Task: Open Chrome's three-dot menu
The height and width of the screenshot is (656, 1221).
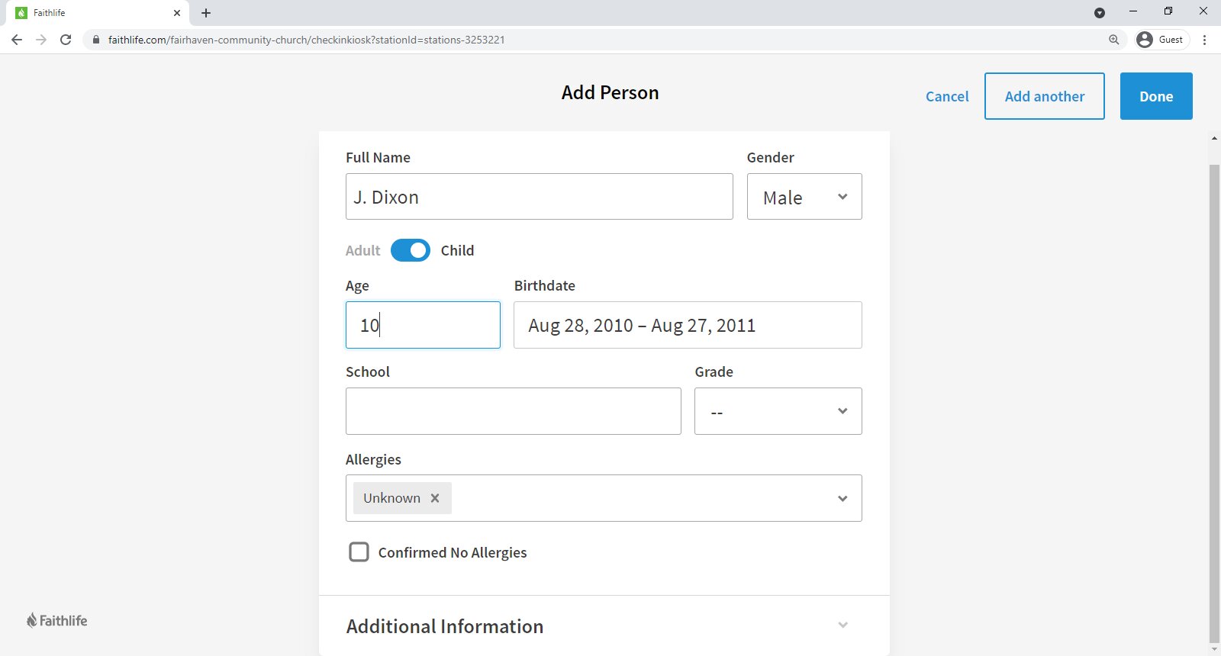Action: tap(1204, 40)
